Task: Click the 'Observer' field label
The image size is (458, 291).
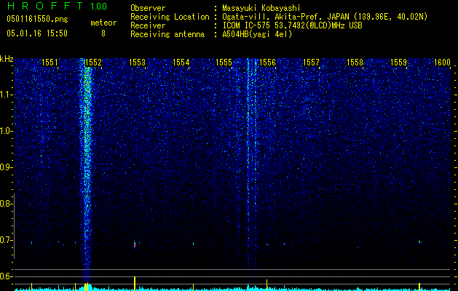Action: (148, 8)
